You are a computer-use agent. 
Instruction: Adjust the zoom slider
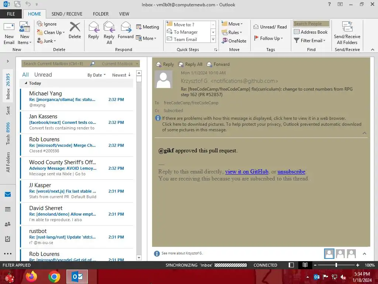coord(336,265)
